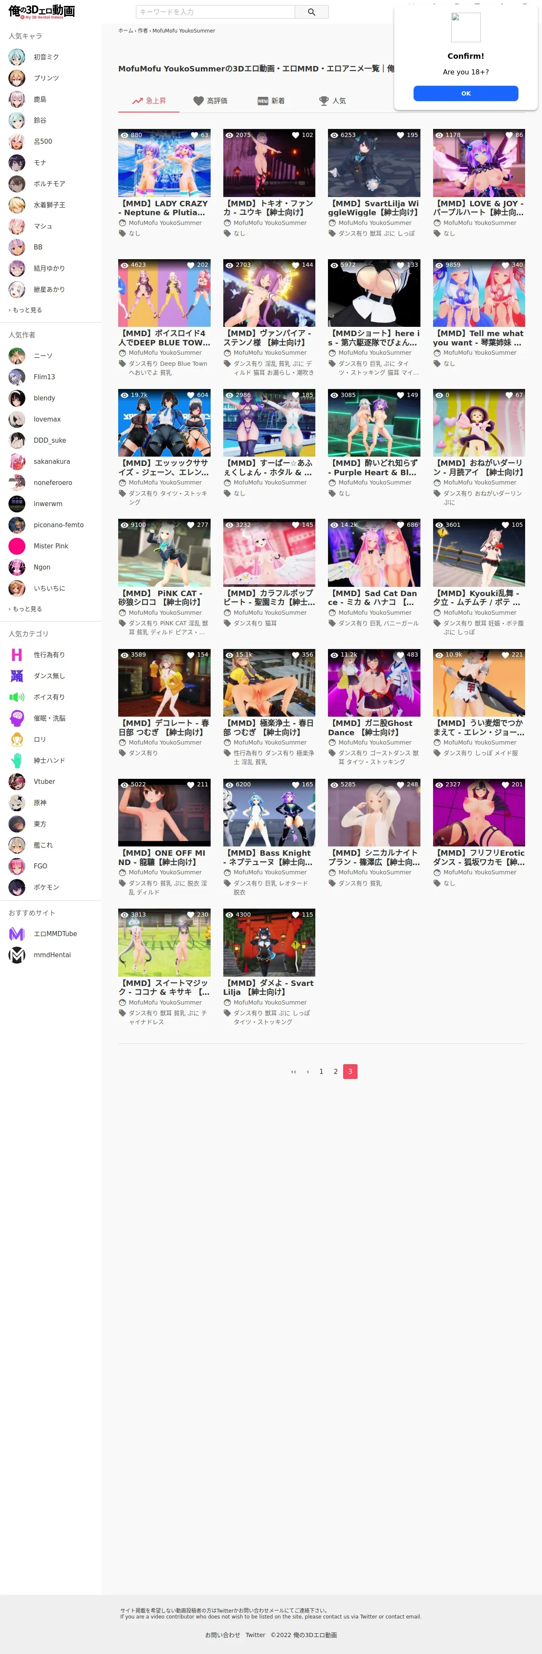Open the 新着 tab

pos(271,101)
